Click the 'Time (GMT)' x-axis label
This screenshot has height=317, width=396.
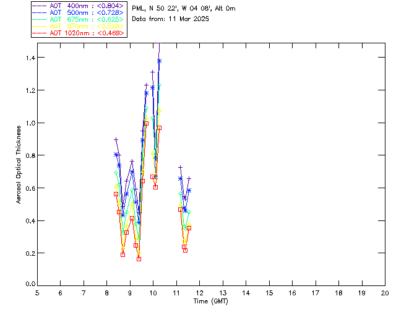[211, 302]
